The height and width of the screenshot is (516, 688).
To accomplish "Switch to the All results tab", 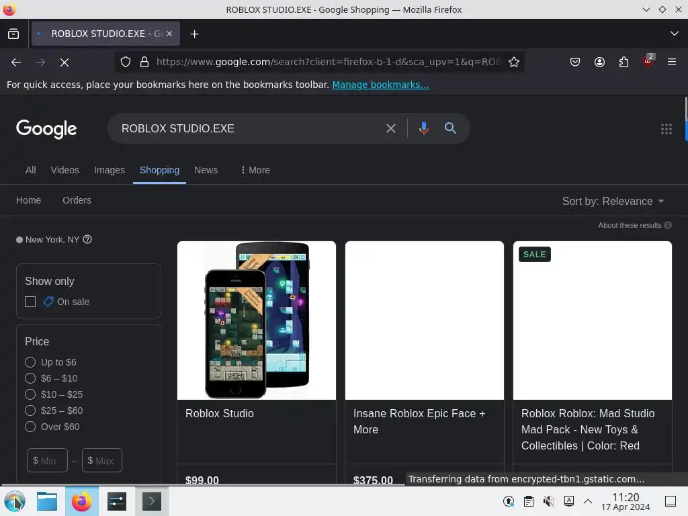I will point(31,170).
